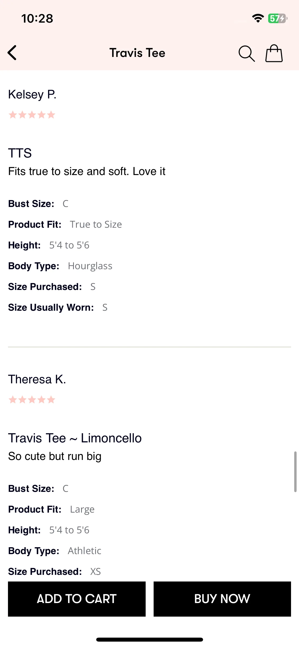299x648 pixels.
Task: Grab the vertical scrollbar indicator
Action: [x=295, y=472]
